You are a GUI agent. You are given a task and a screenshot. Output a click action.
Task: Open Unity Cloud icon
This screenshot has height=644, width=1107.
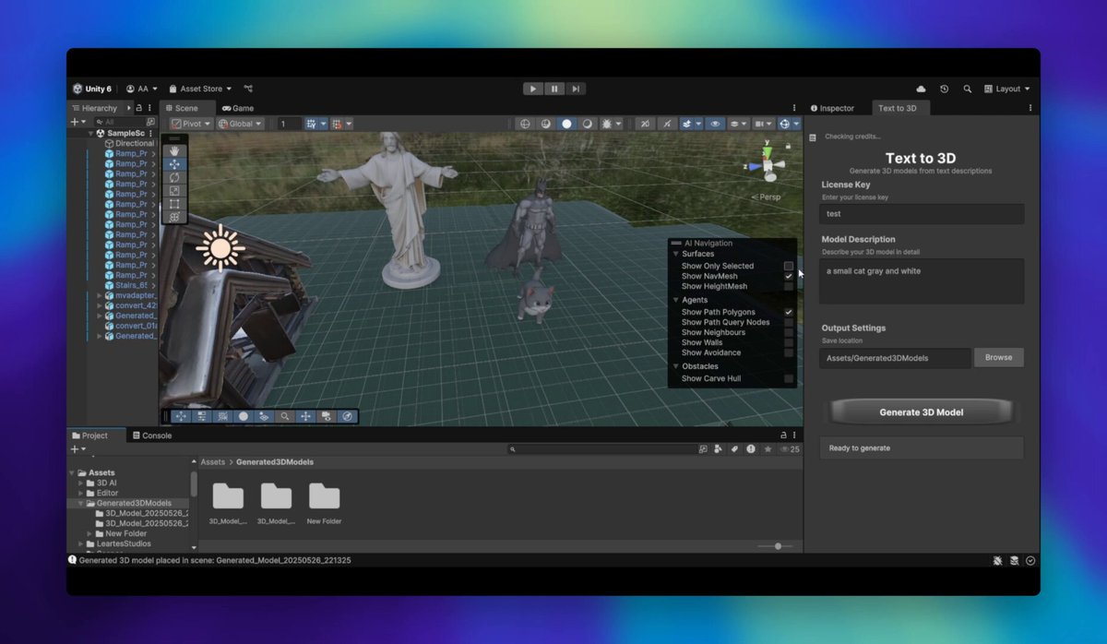click(x=921, y=89)
